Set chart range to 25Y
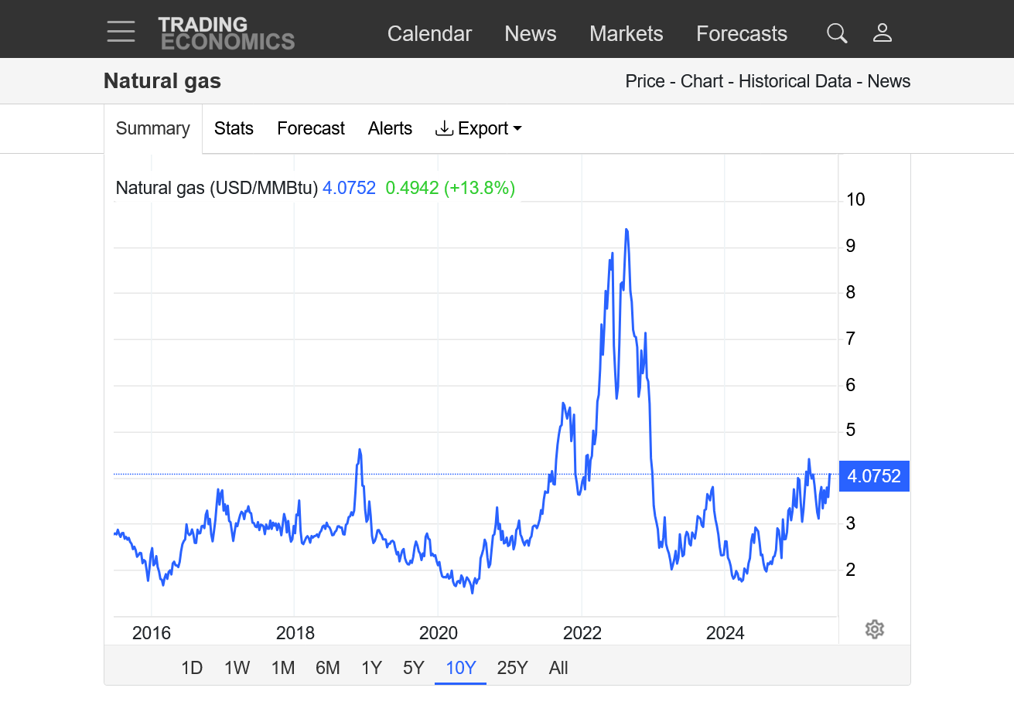This screenshot has width=1014, height=715. coord(512,668)
